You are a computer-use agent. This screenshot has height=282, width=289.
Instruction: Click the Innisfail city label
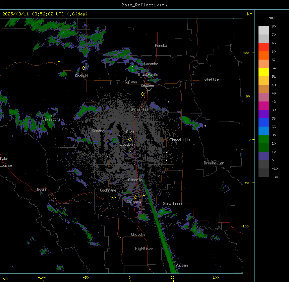[x=139, y=109]
